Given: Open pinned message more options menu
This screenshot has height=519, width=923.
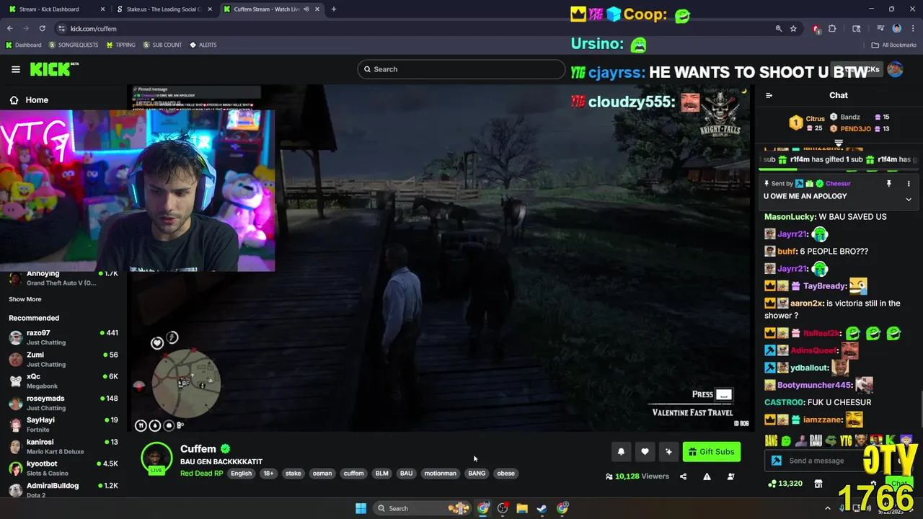Looking at the screenshot, I should click(x=909, y=184).
